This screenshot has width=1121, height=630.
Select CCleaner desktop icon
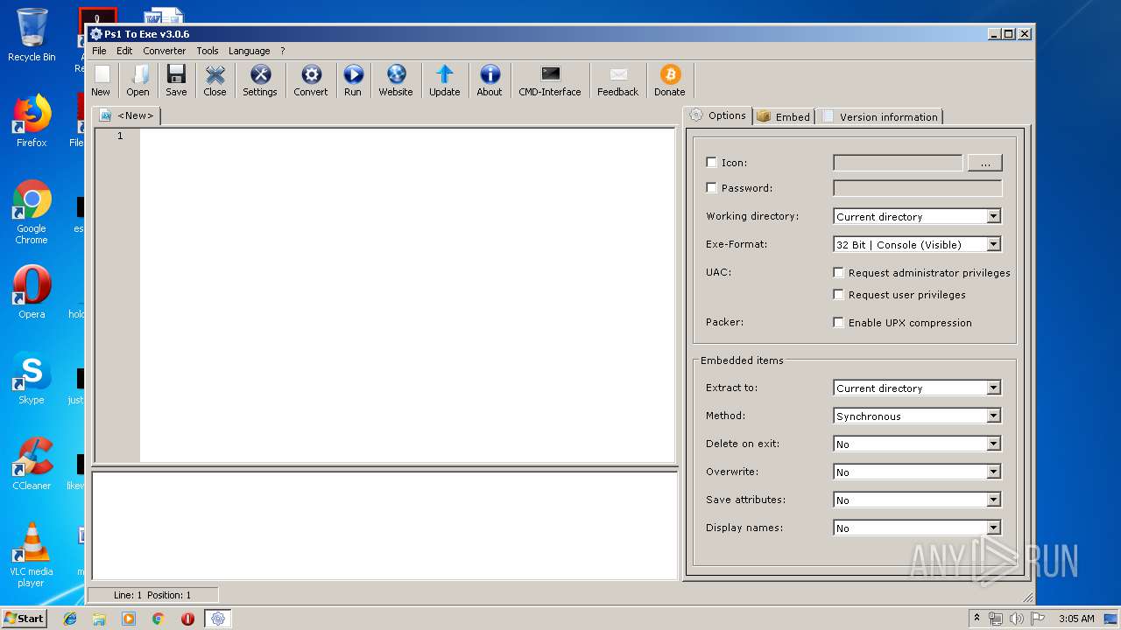tap(32, 464)
